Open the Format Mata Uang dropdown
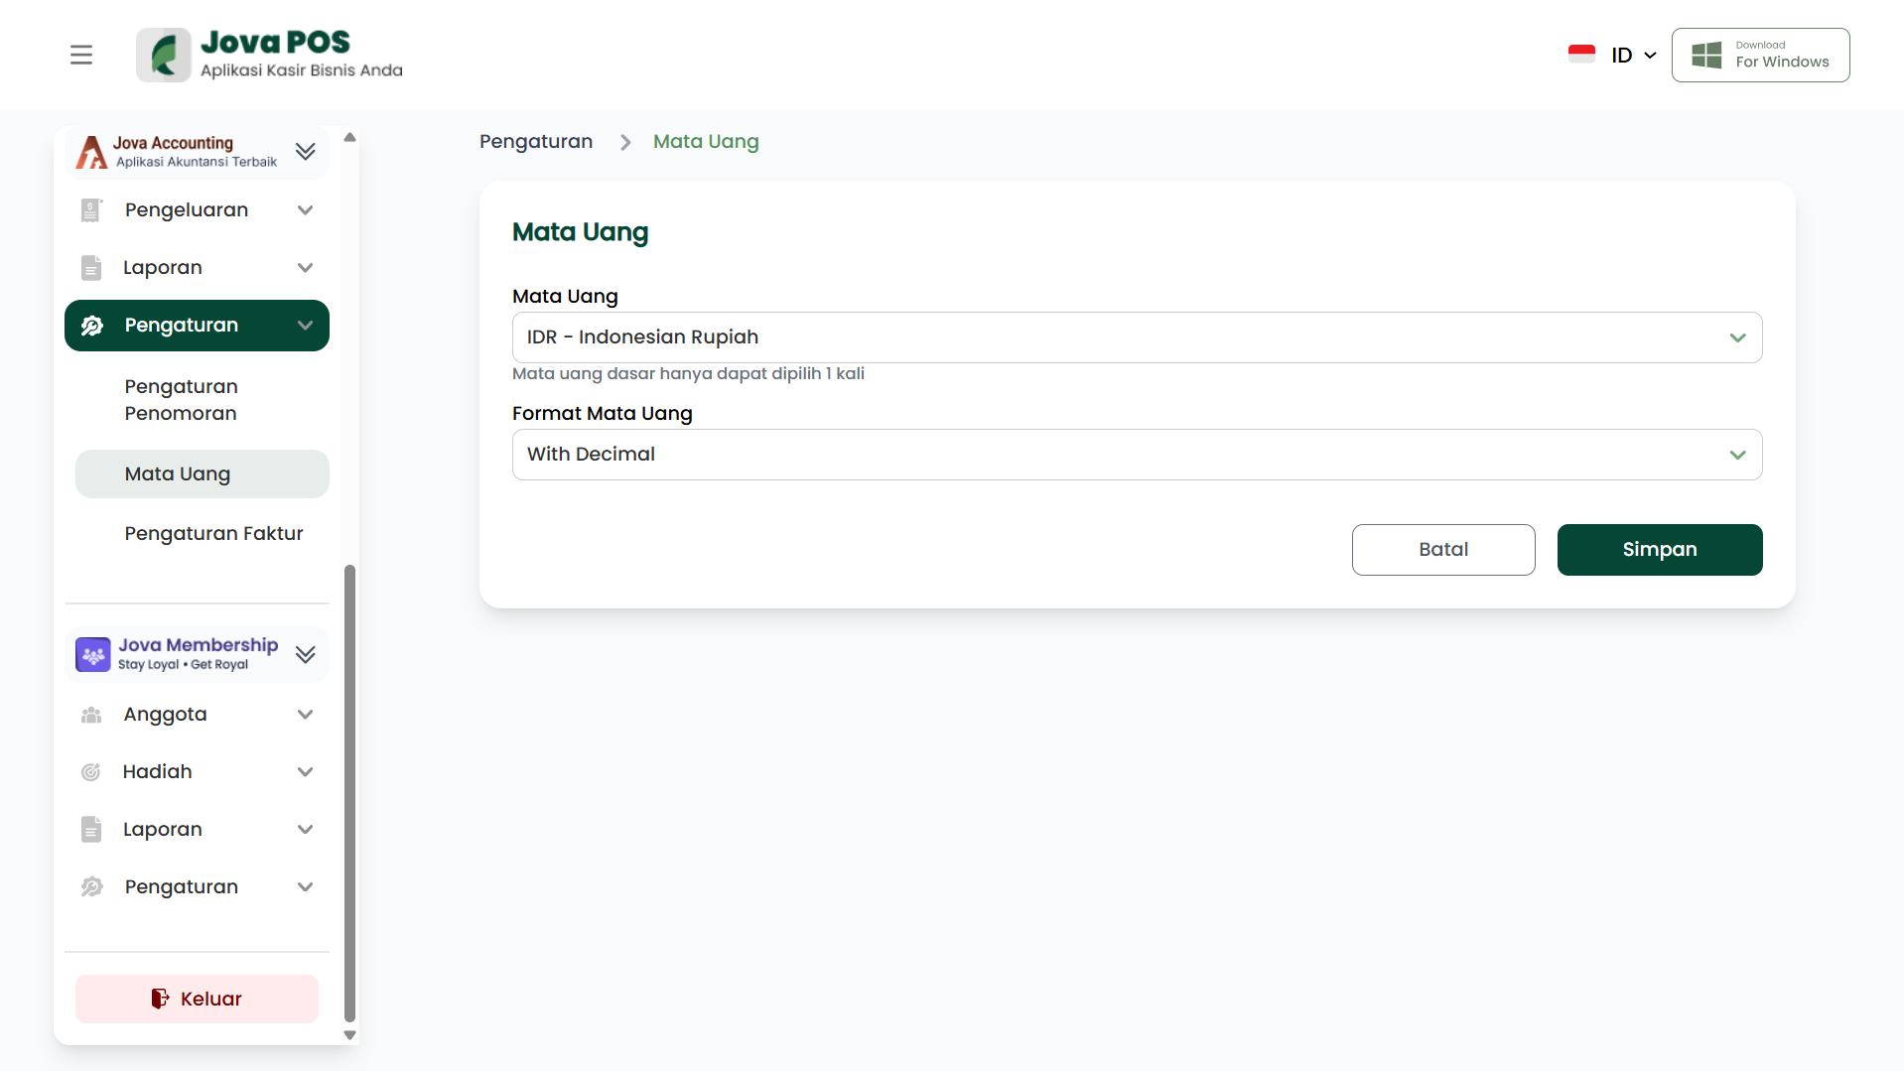 (x=1137, y=455)
